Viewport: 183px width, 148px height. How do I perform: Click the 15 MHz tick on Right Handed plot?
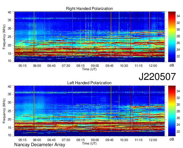pyautogui.click(x=10, y=54)
